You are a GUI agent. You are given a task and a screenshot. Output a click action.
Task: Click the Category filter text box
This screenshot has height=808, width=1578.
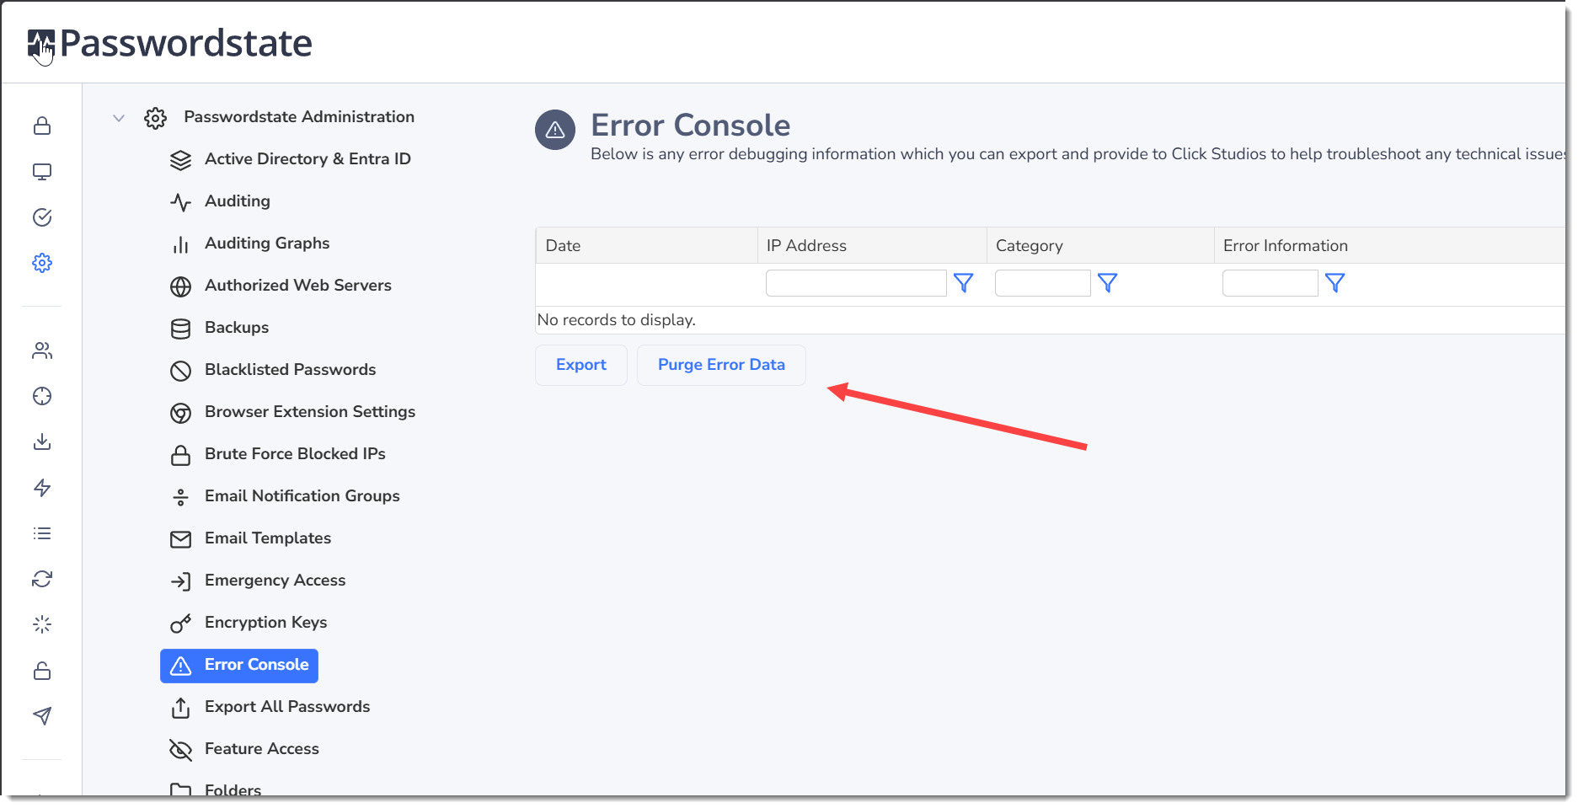tap(1043, 283)
